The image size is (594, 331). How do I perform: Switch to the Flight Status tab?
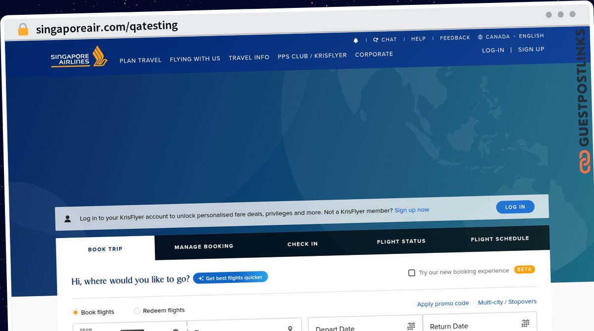coord(401,241)
